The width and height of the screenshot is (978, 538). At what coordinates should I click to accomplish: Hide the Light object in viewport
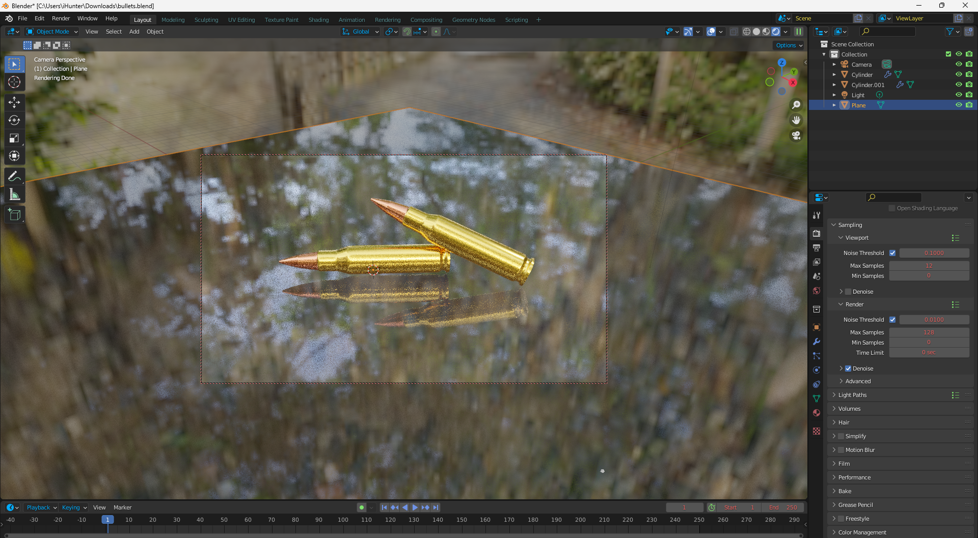[959, 95]
